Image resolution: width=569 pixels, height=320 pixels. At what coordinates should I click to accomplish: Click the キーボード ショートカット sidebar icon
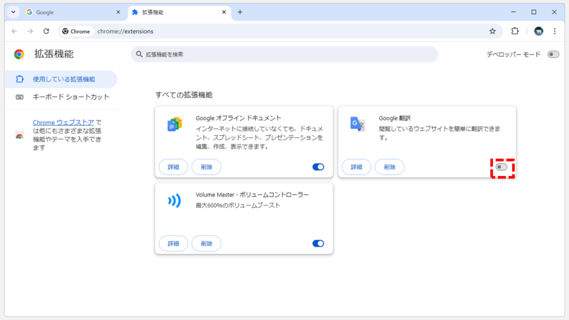tap(18, 97)
